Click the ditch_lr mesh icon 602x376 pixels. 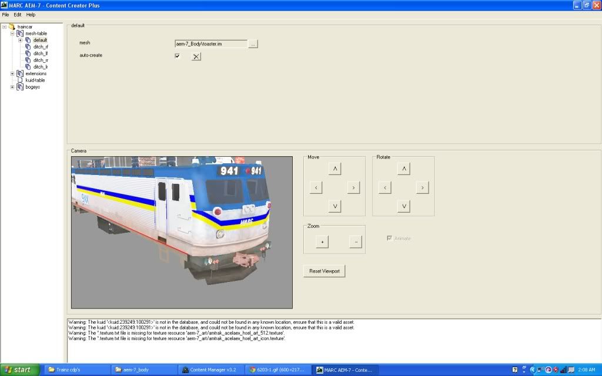[x=28, y=67]
